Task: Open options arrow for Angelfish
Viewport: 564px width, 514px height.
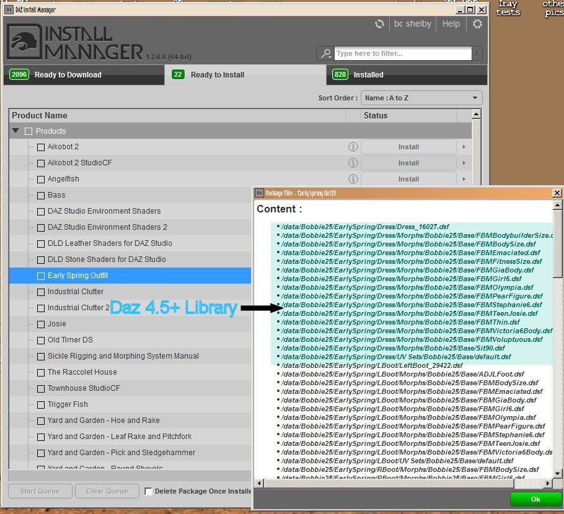Action: coord(464,179)
